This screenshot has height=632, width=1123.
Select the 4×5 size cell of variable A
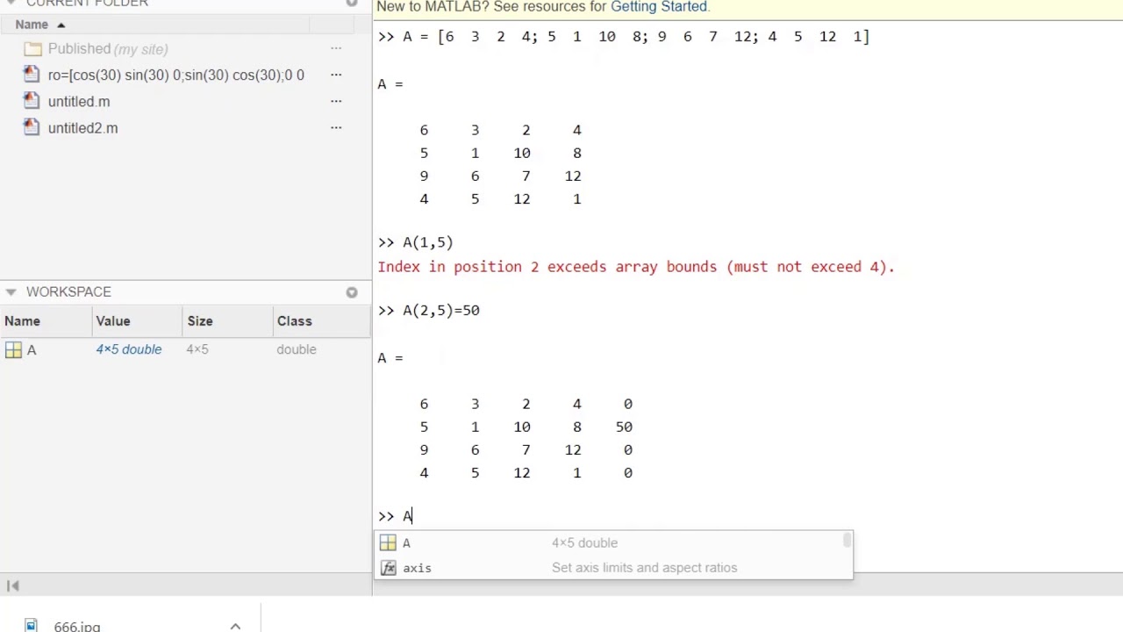click(197, 349)
